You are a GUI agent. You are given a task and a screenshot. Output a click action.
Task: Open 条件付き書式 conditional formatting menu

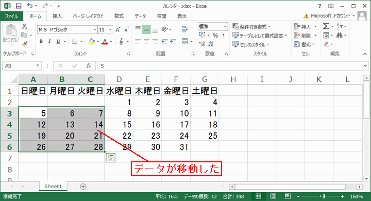tap(251, 26)
